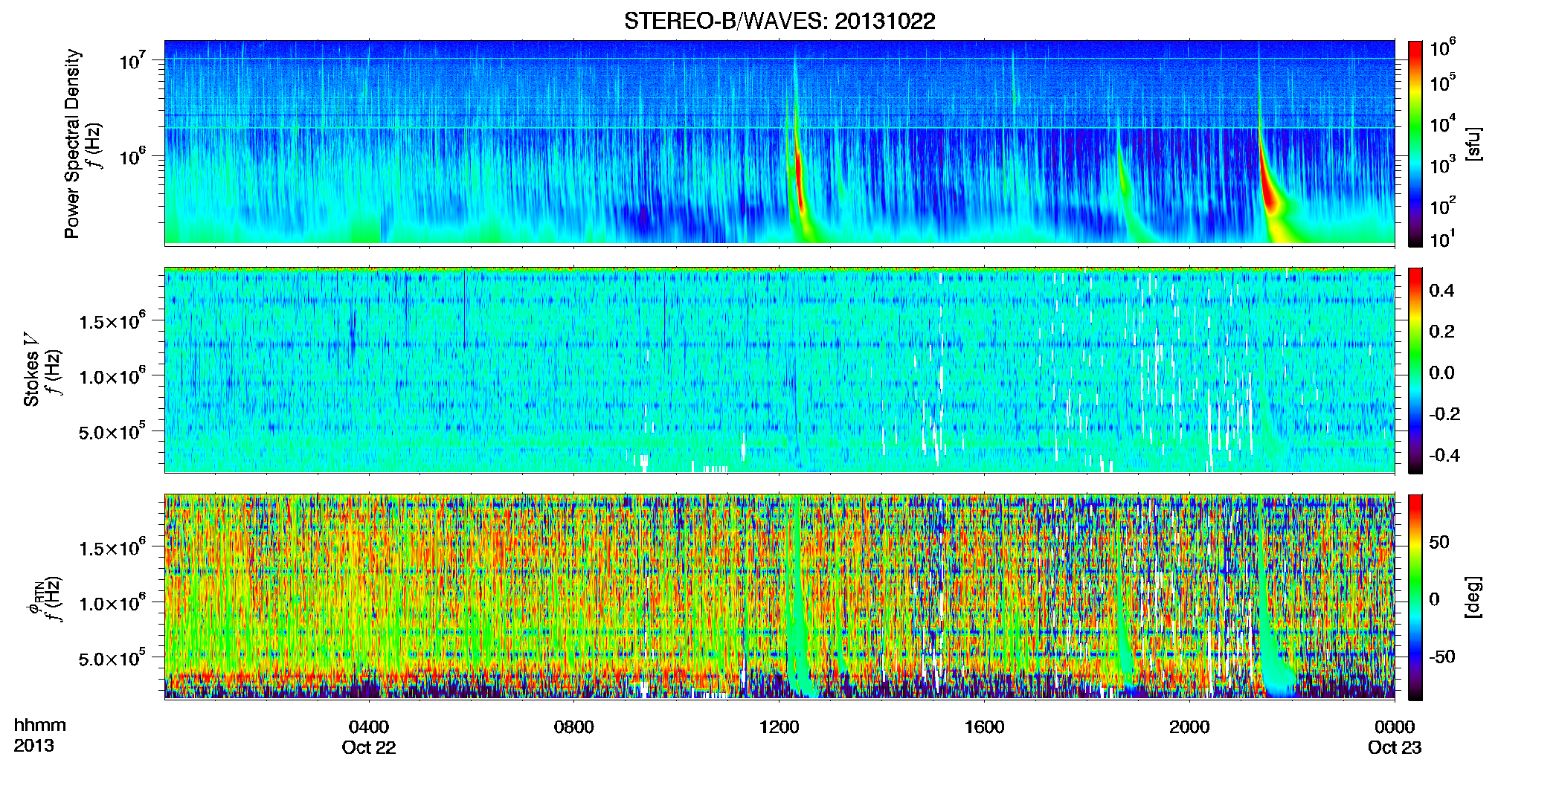Select the "[deg]" colorbar unit label
This screenshot has width=1559, height=803.
[x=1473, y=597]
